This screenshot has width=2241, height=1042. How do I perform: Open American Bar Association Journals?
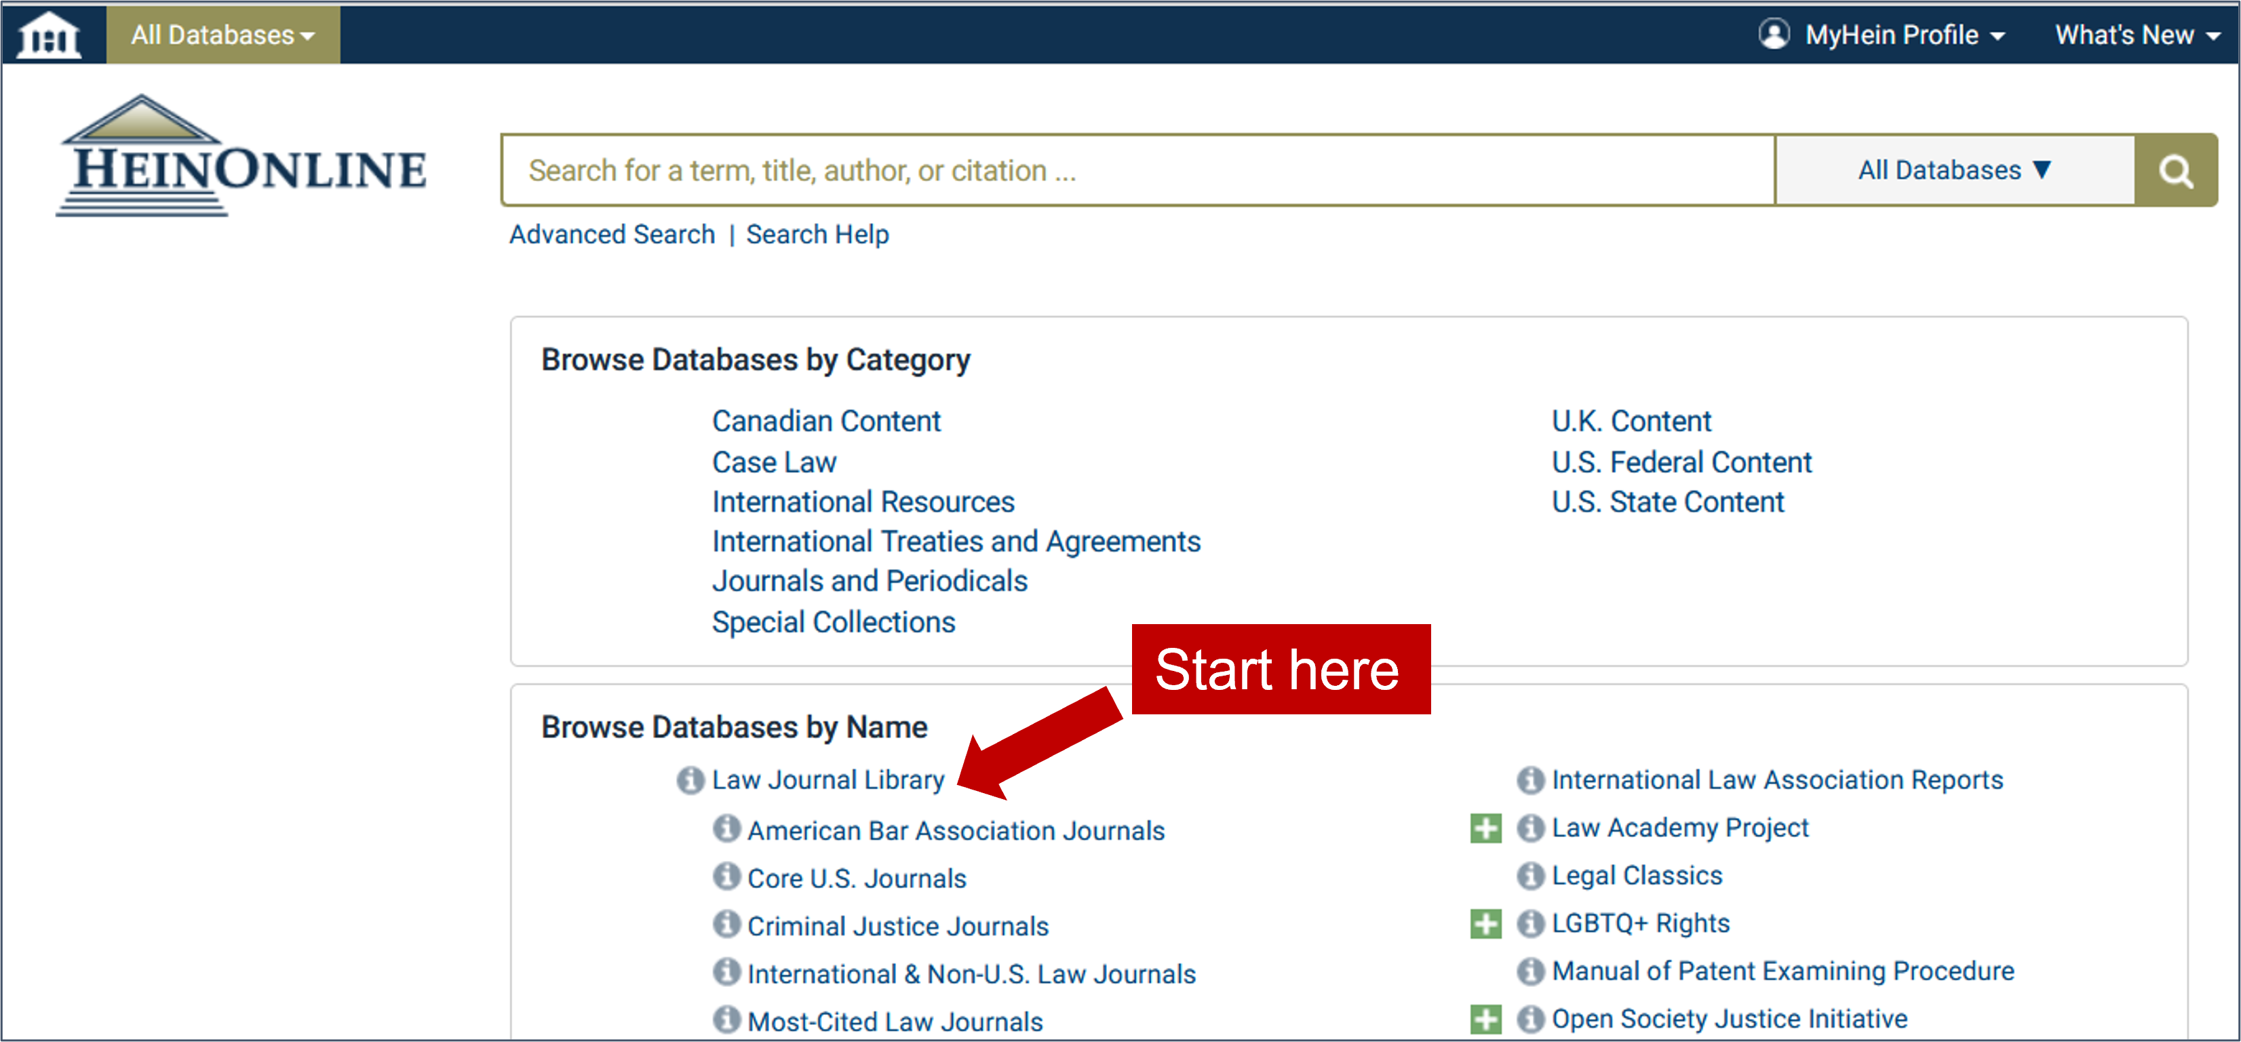click(956, 830)
